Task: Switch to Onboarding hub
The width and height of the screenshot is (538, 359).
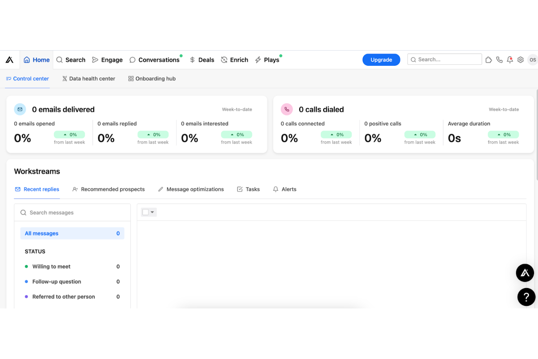Action: [x=152, y=79]
